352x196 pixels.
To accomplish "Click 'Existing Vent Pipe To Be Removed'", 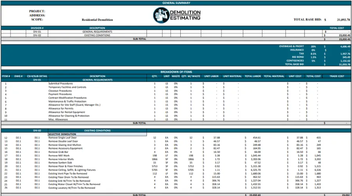I will 68,174.
